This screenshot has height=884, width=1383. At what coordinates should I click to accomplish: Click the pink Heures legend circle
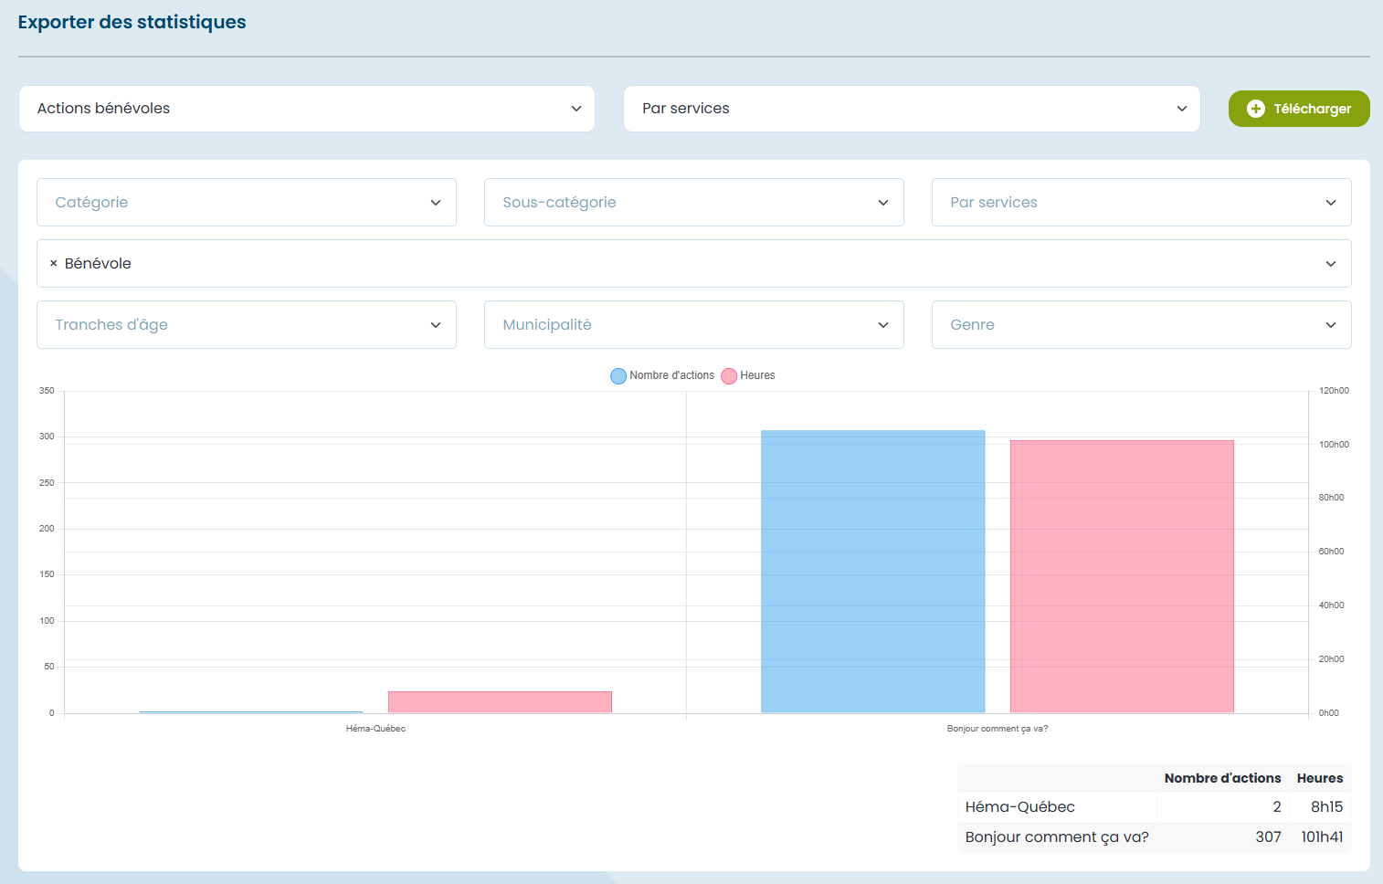coord(729,376)
